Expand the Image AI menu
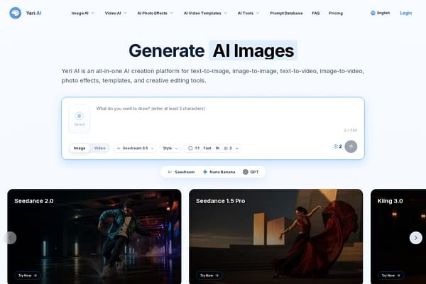Screen dimensions: 426x284 82,13
